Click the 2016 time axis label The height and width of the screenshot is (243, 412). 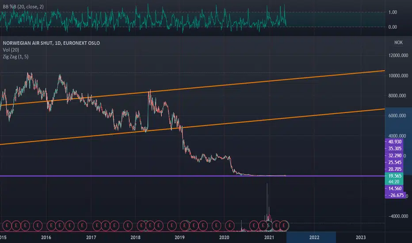[x=46, y=237]
